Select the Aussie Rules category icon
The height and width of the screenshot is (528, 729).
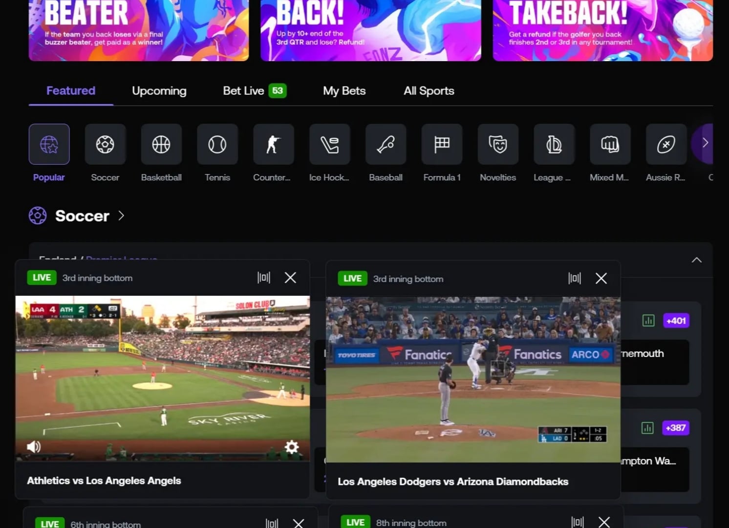tap(666, 144)
